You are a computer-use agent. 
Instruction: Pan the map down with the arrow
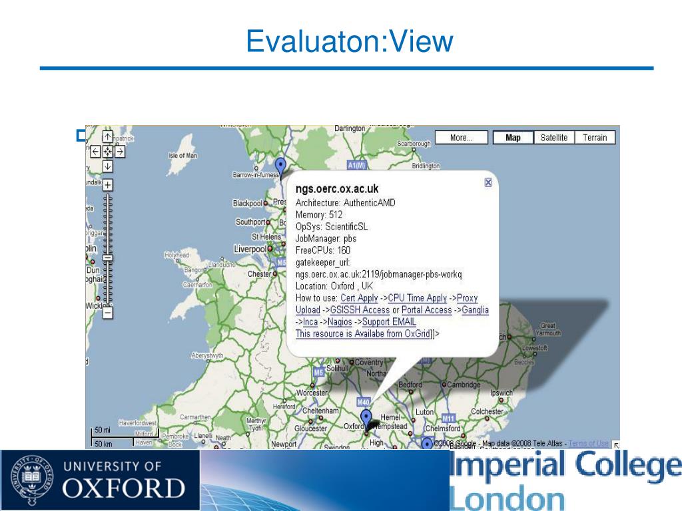(x=108, y=166)
